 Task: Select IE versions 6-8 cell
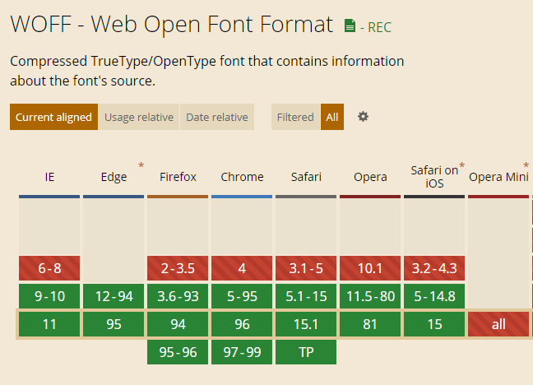(49, 268)
